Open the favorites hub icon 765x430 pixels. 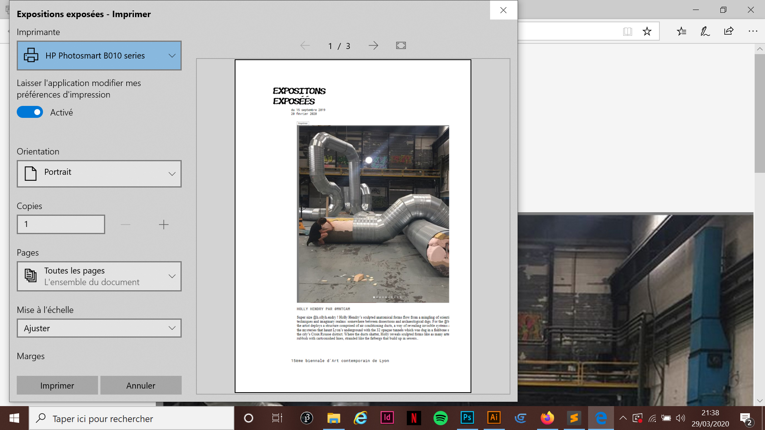point(681,31)
